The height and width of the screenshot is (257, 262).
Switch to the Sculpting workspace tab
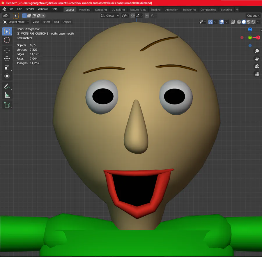coord(101,10)
